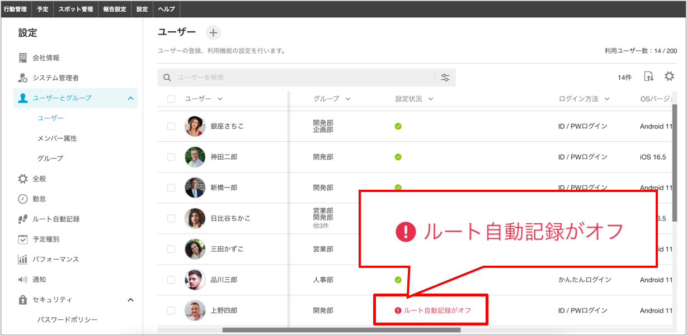Switch to スポット管理 top menu
The height and width of the screenshot is (336, 687).
[x=76, y=9]
